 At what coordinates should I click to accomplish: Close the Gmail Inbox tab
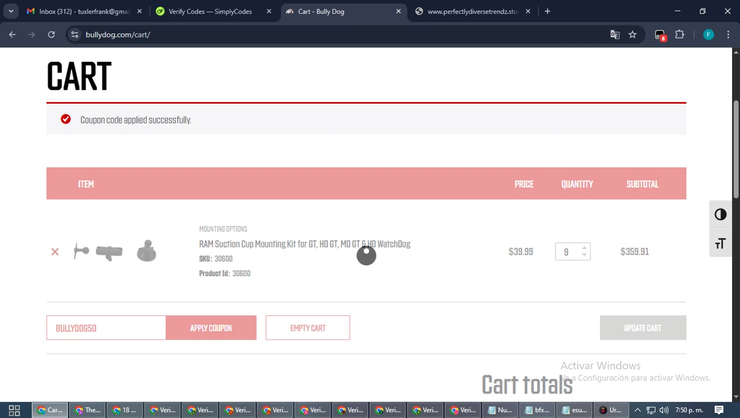(140, 11)
